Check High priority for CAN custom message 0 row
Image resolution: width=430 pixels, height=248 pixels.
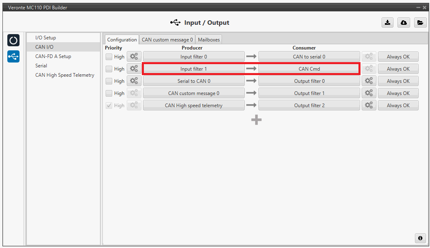(109, 93)
